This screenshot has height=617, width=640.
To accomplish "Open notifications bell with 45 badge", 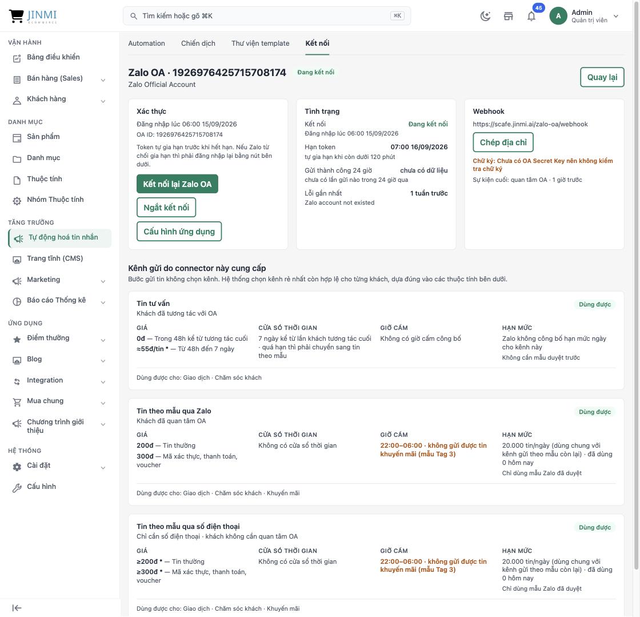I will (531, 17).
